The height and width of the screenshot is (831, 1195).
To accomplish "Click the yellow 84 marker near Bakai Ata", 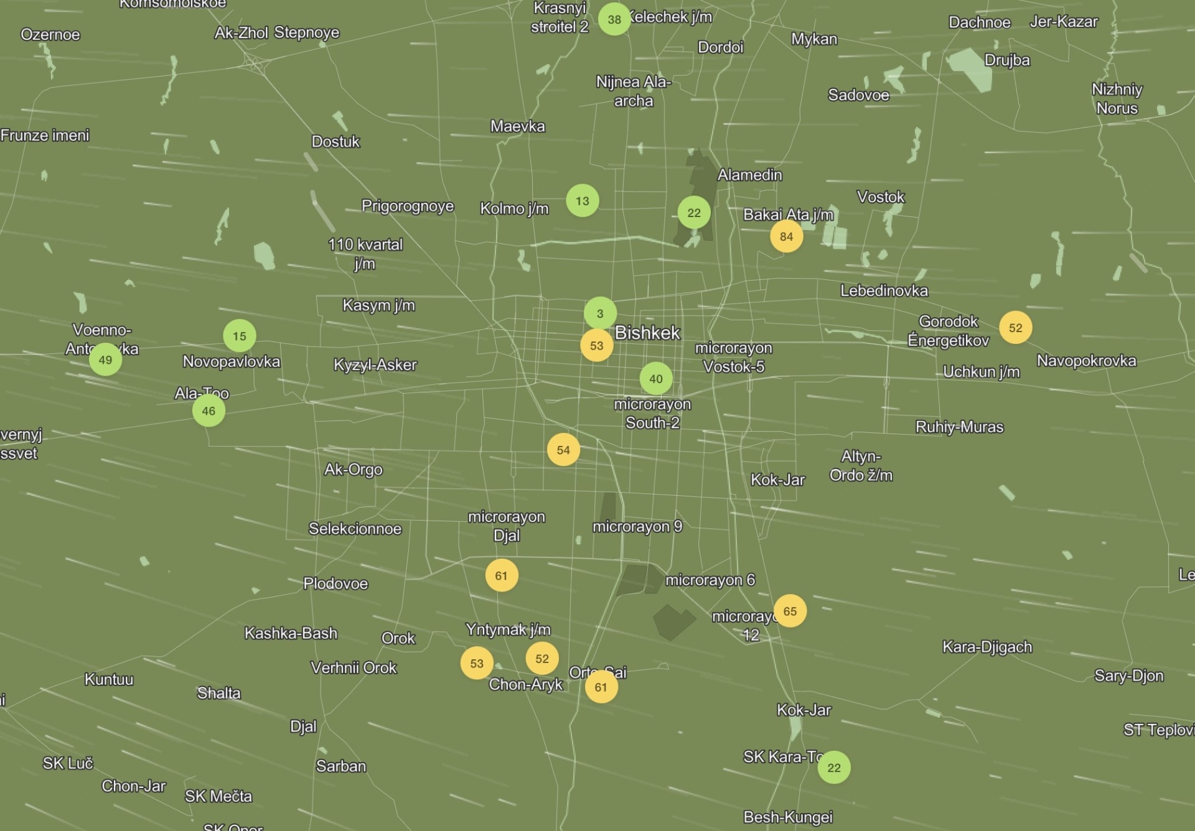I will coord(786,236).
